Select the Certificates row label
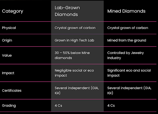 click(x=12, y=91)
